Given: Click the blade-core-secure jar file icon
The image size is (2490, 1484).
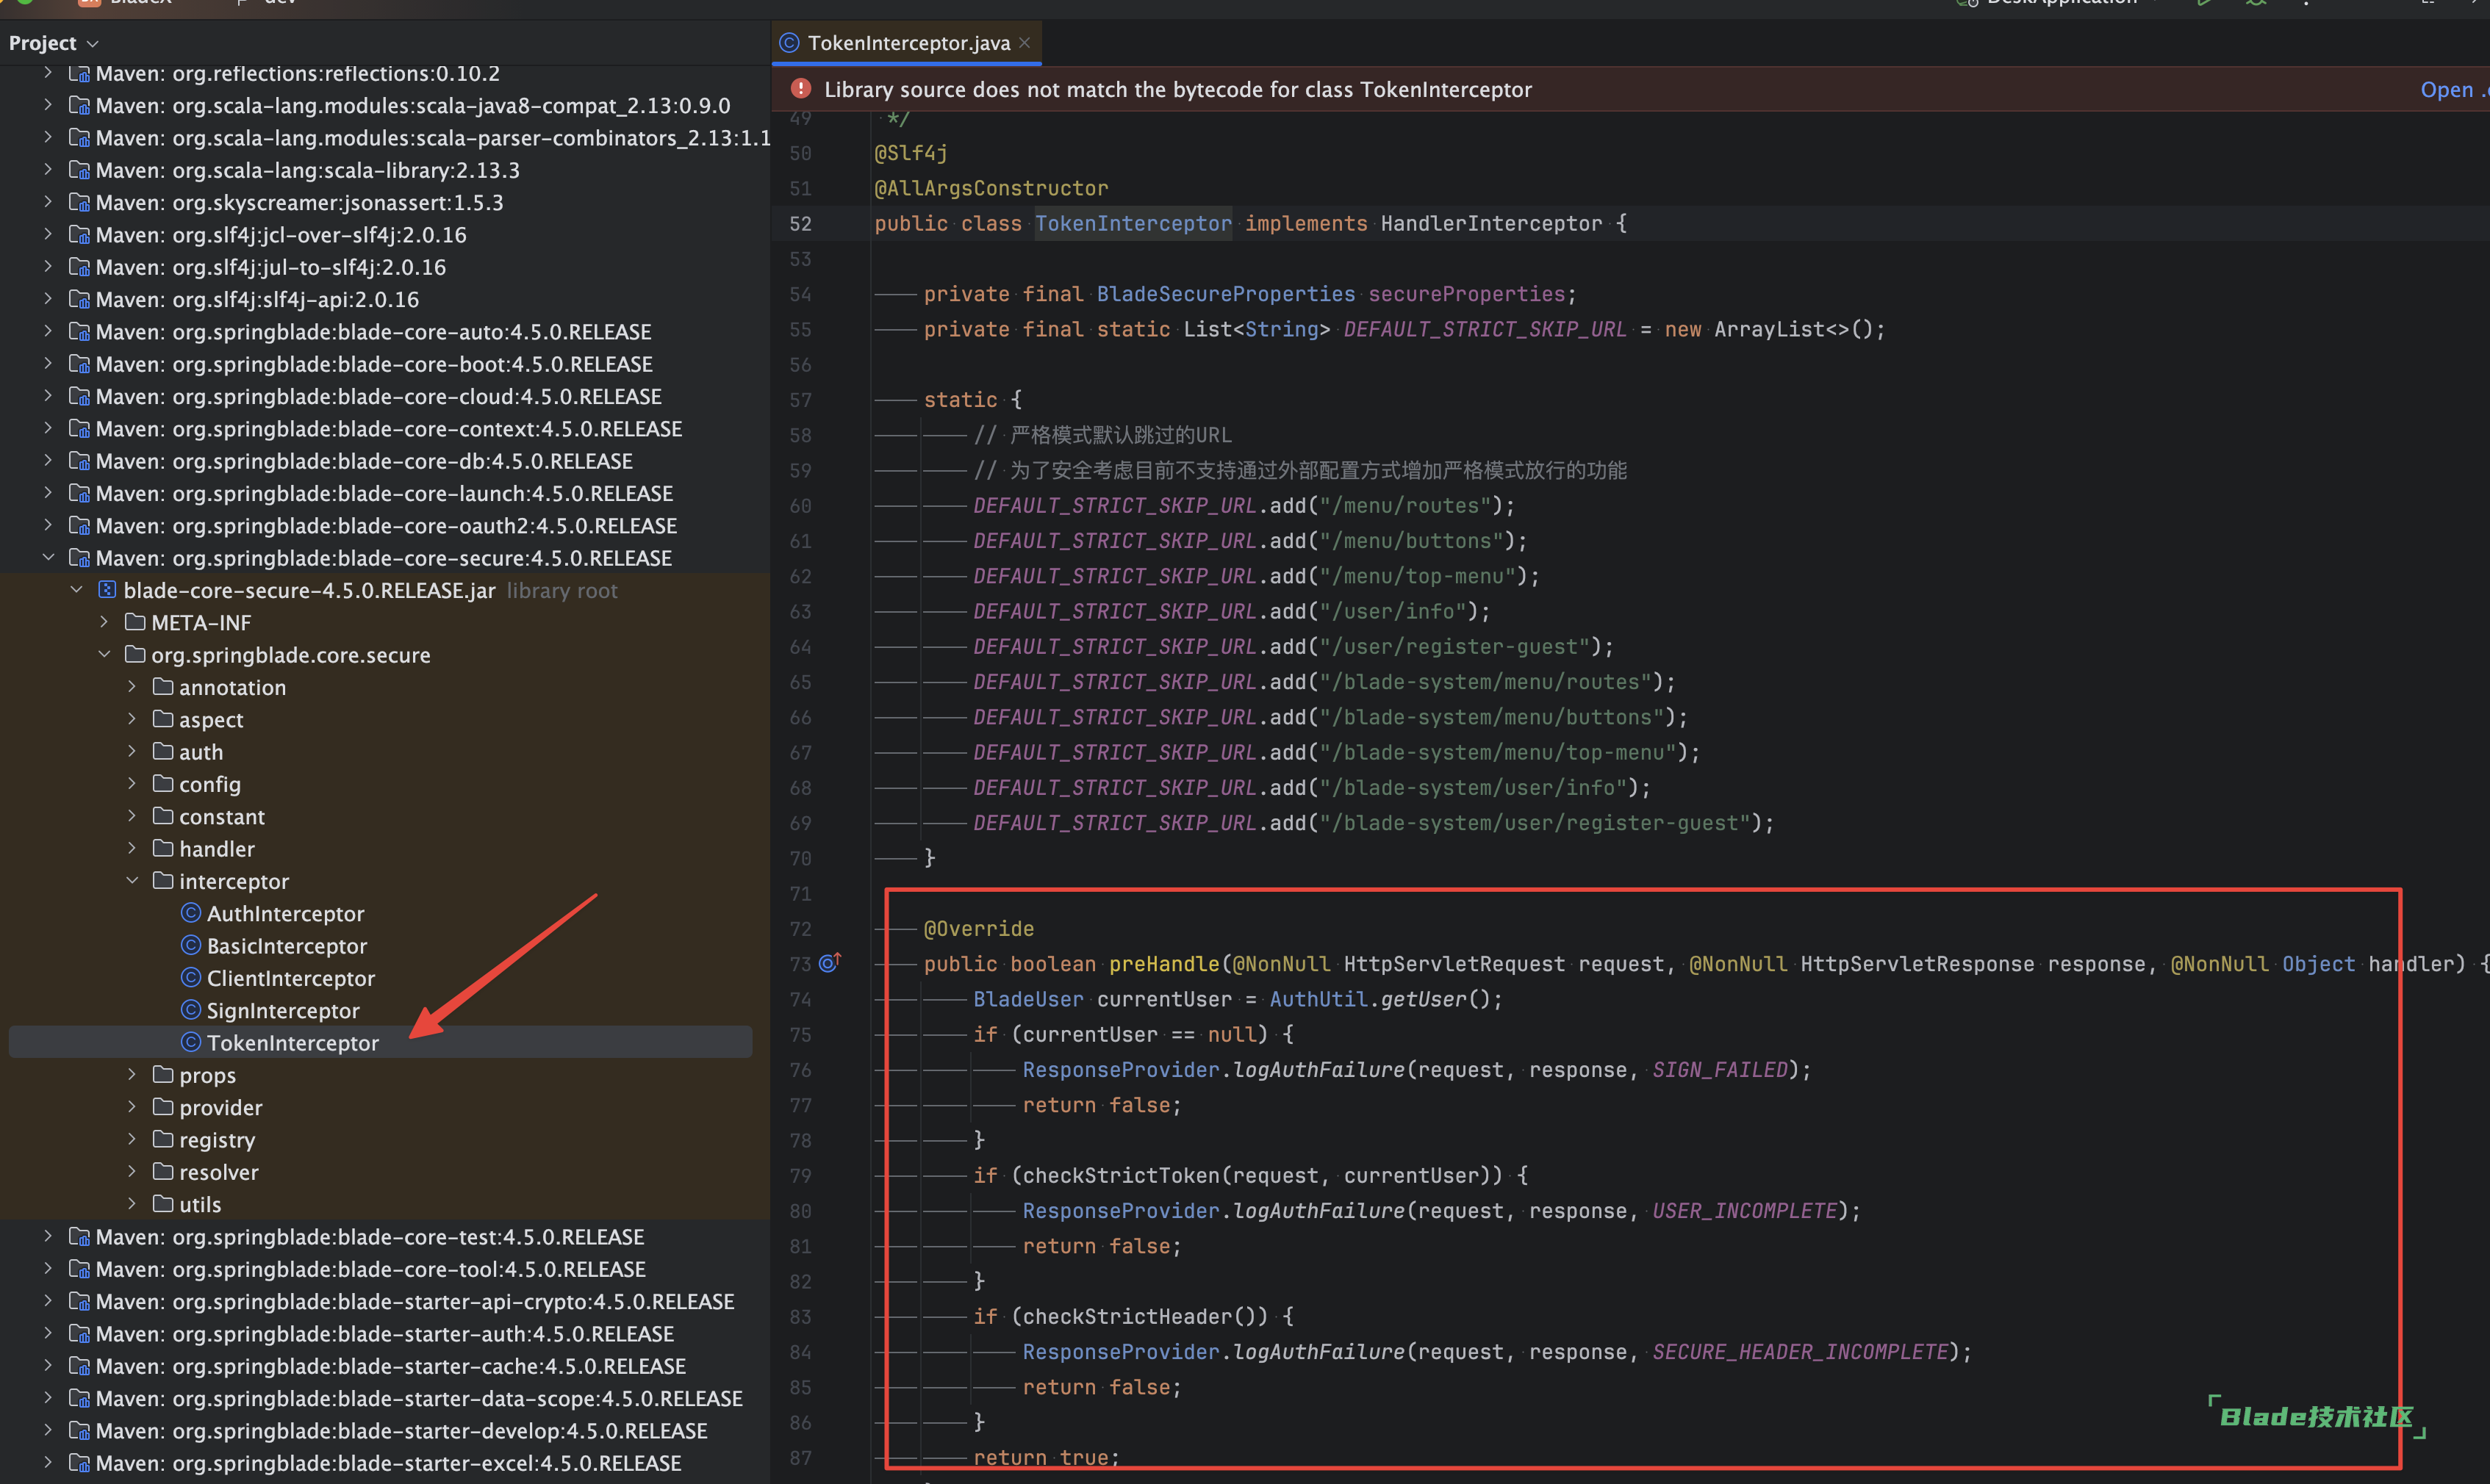Looking at the screenshot, I should [x=107, y=590].
